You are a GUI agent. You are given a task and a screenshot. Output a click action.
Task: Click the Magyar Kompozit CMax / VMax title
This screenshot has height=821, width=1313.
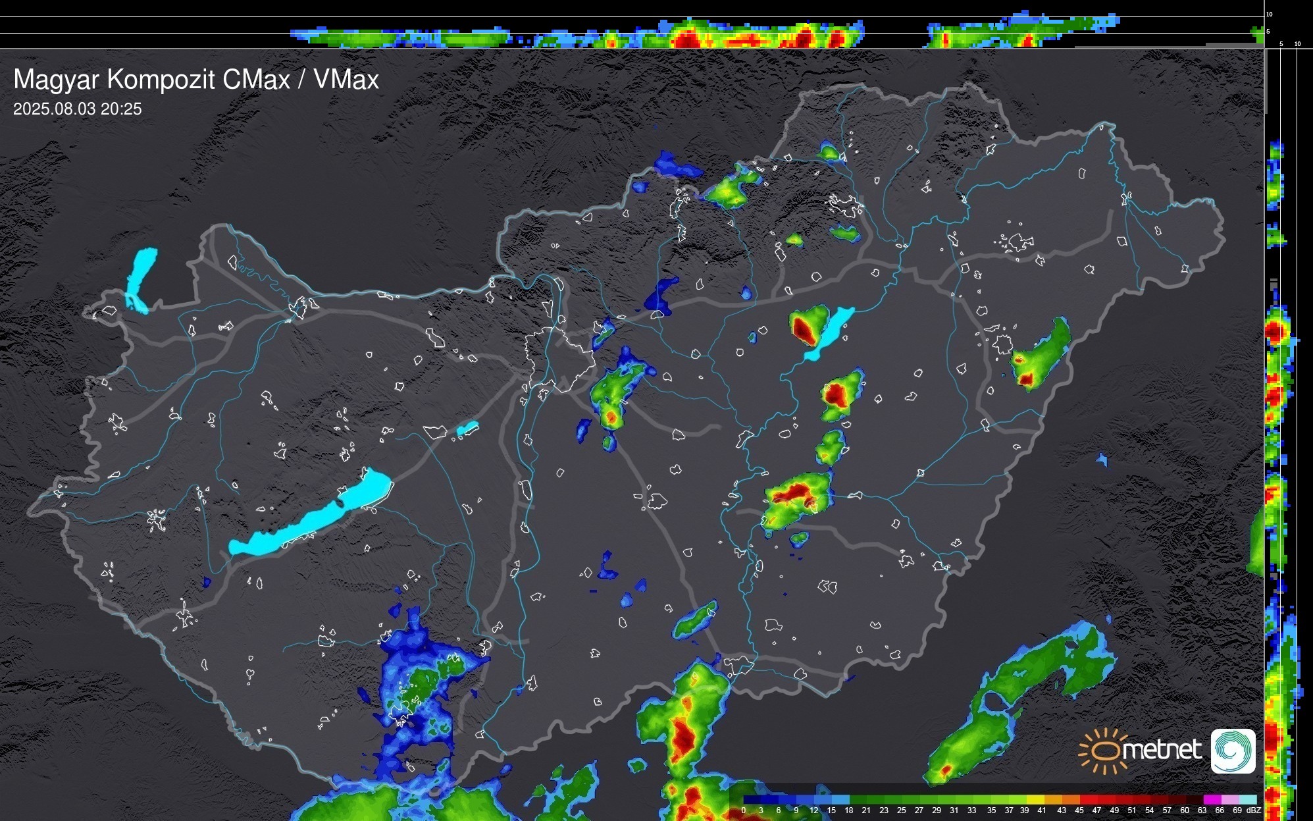196,80
